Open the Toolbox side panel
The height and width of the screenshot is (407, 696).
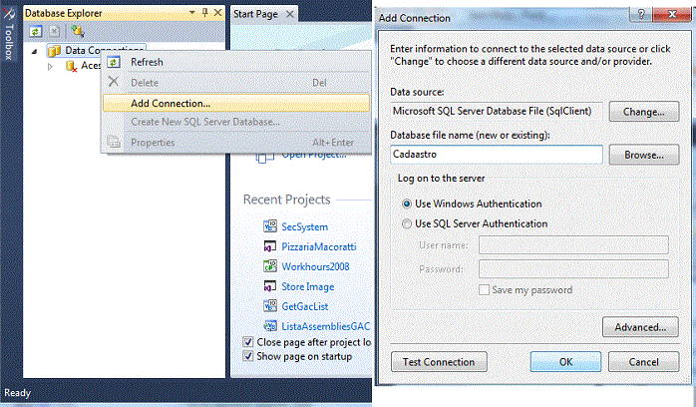(x=8, y=34)
